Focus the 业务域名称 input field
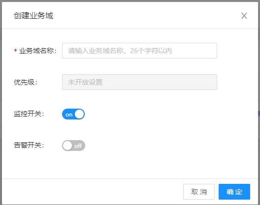 click(x=139, y=51)
